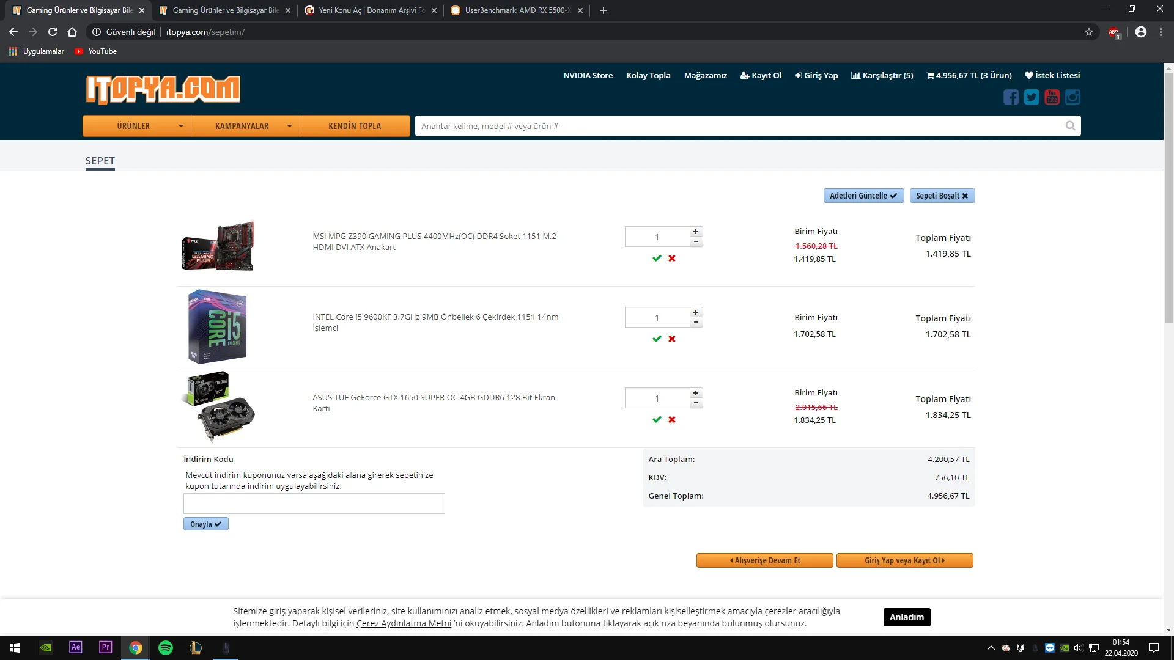
Task: Remove MSI motherboard with red X
Action: click(x=672, y=258)
